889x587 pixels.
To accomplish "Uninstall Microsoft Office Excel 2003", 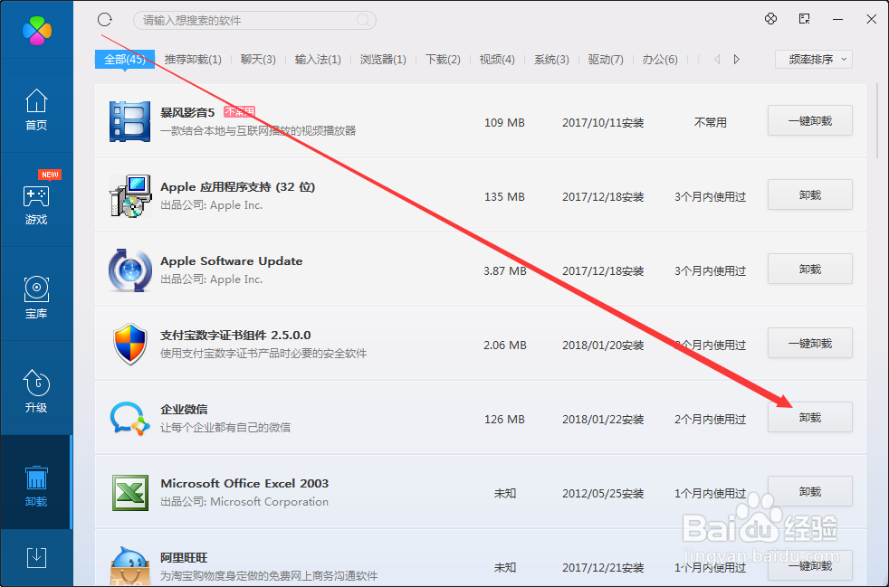I will point(809,491).
